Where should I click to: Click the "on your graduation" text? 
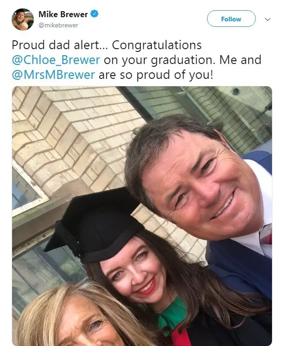[x=159, y=60]
